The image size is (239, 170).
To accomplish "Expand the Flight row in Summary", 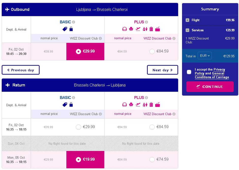I will tap(187, 20).
